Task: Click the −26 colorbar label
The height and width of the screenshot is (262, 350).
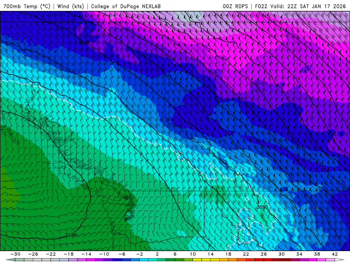Action: pyautogui.click(x=33, y=254)
